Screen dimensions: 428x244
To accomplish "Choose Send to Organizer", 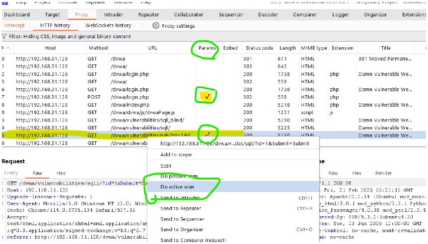I will coord(182,230).
